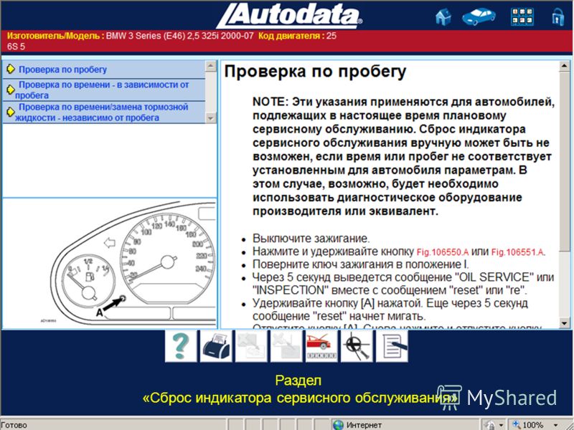This screenshot has height=430, width=574.
Task: Click the yellow arrow beside 'Проверка по времени - в зависимости'
Action: coord(11,89)
